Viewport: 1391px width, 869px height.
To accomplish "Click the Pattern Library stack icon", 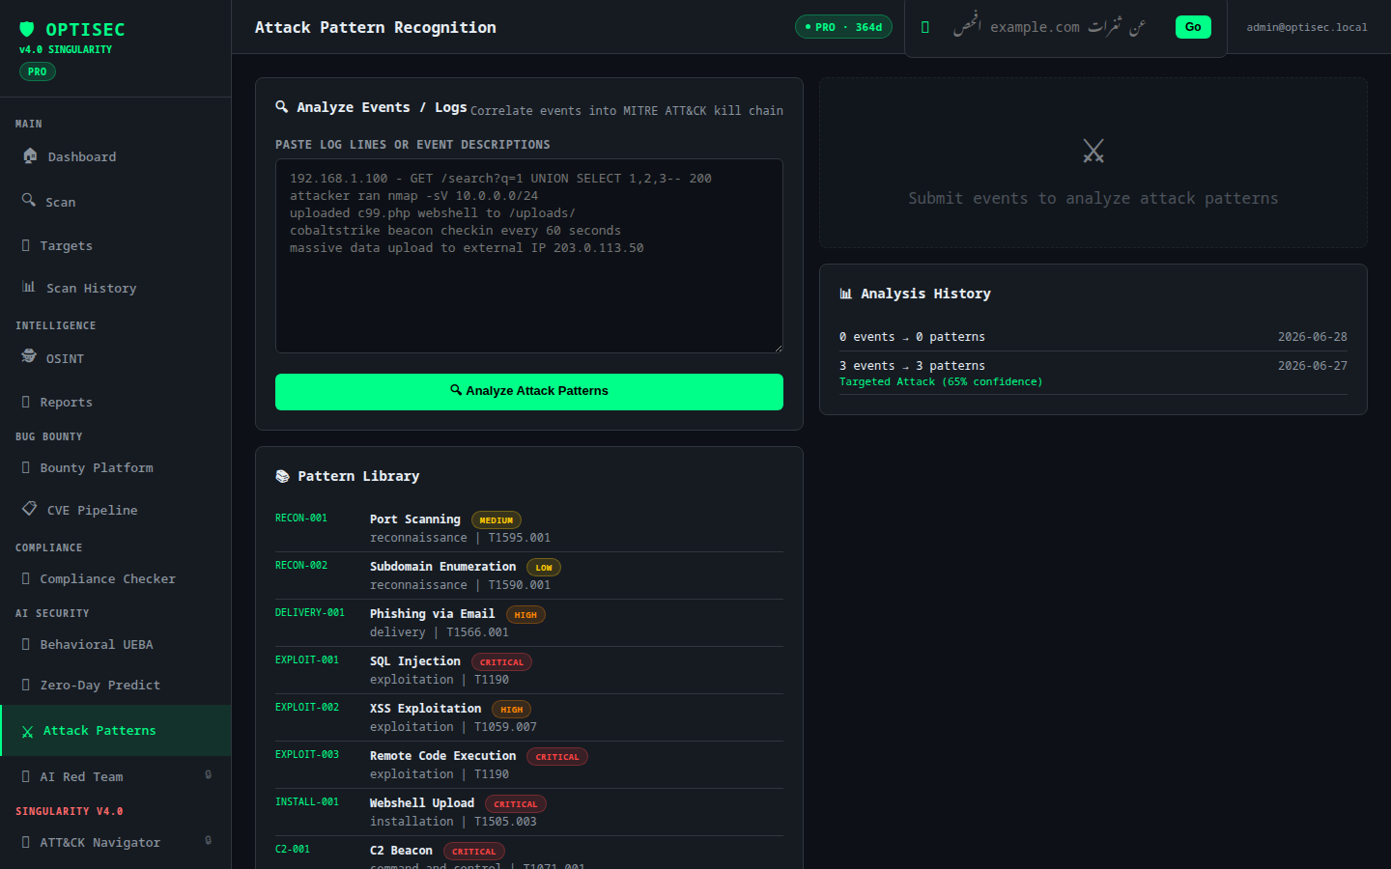I will (283, 476).
